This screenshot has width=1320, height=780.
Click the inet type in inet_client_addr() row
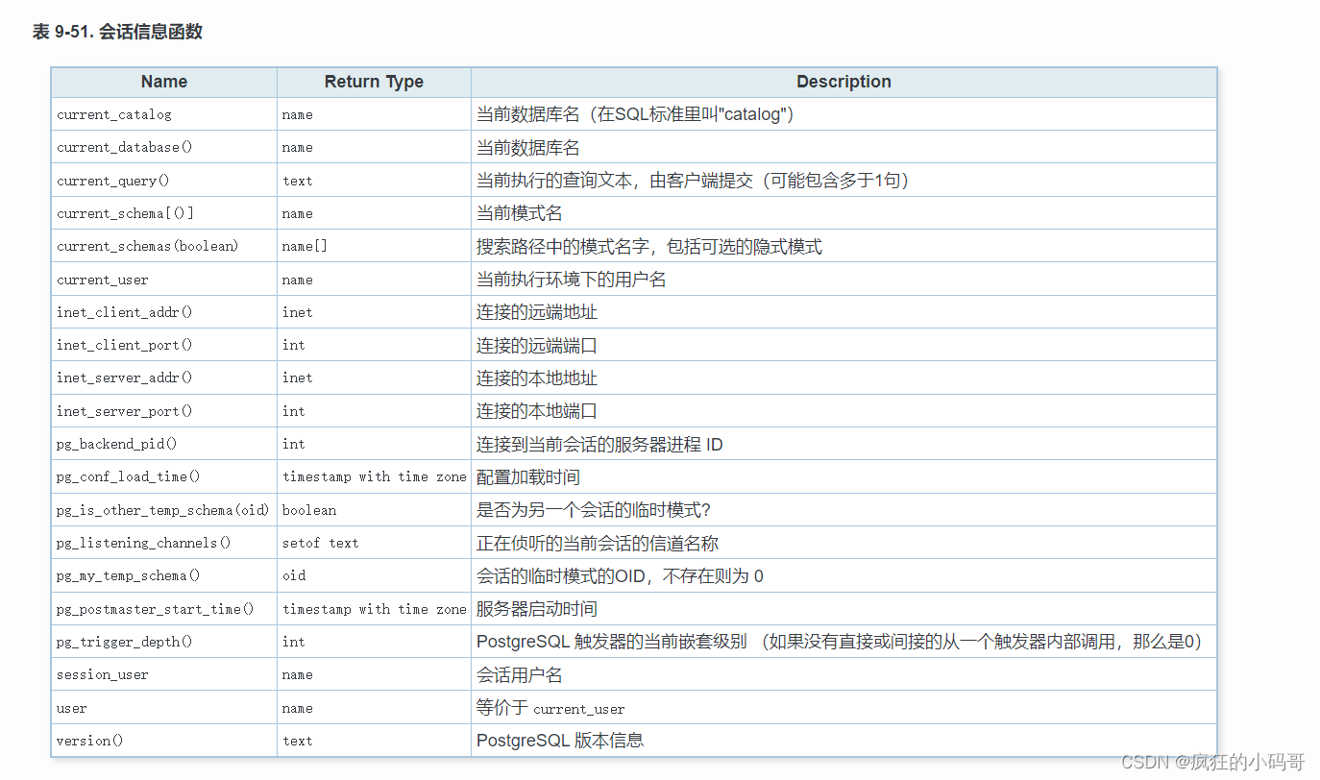(x=374, y=312)
